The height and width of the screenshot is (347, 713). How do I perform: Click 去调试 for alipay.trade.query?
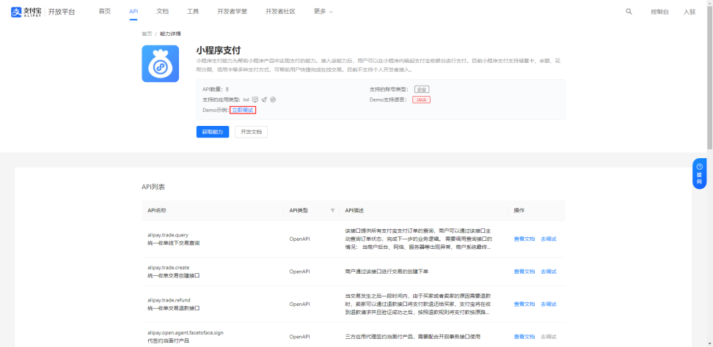tap(549, 239)
